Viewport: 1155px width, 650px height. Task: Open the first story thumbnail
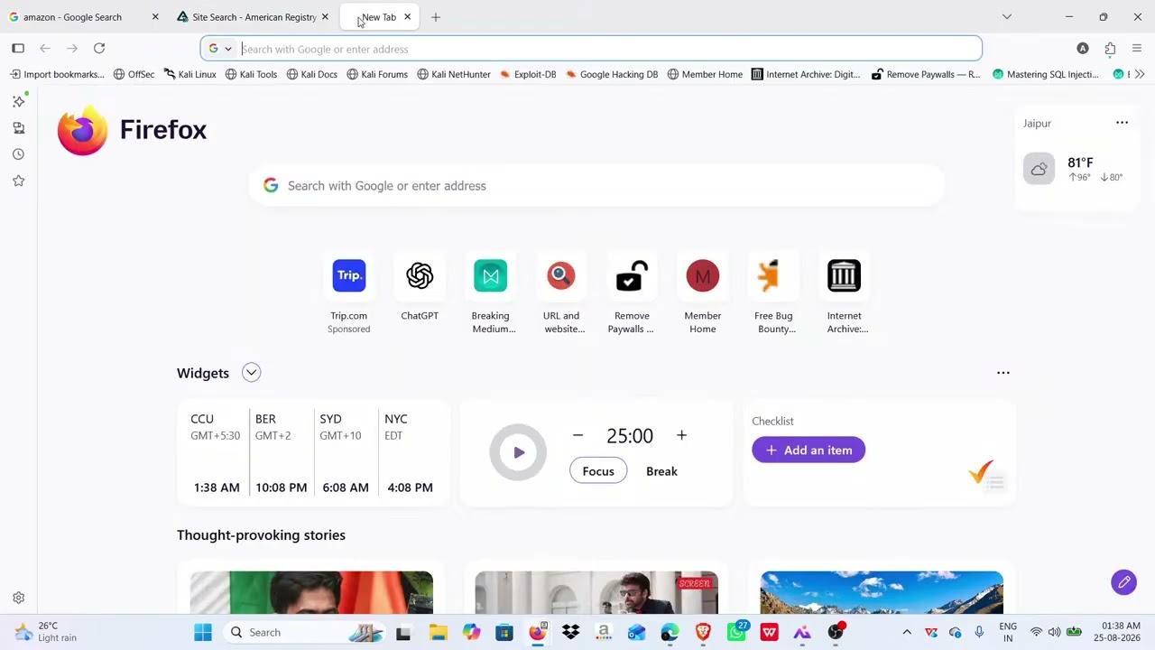[311, 592]
